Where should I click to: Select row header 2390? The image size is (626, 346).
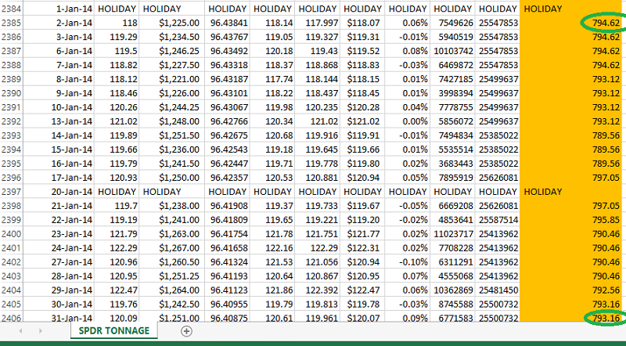(11, 93)
